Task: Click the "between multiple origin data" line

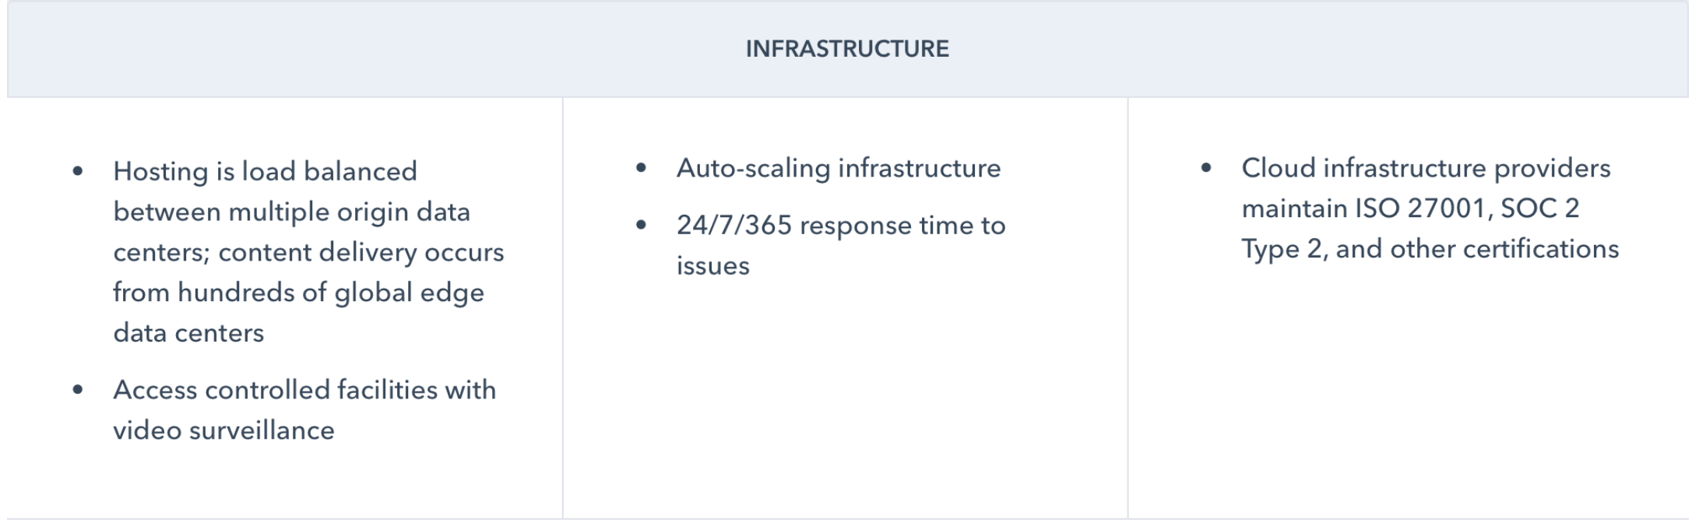Action: point(291,212)
